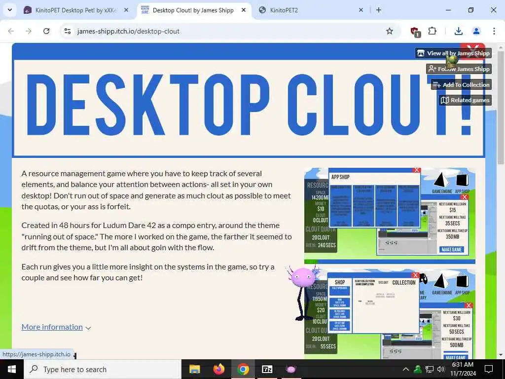The width and height of the screenshot is (505, 379).
Task: Open the tab search dropdown arrow
Action: pyautogui.click(x=10, y=10)
